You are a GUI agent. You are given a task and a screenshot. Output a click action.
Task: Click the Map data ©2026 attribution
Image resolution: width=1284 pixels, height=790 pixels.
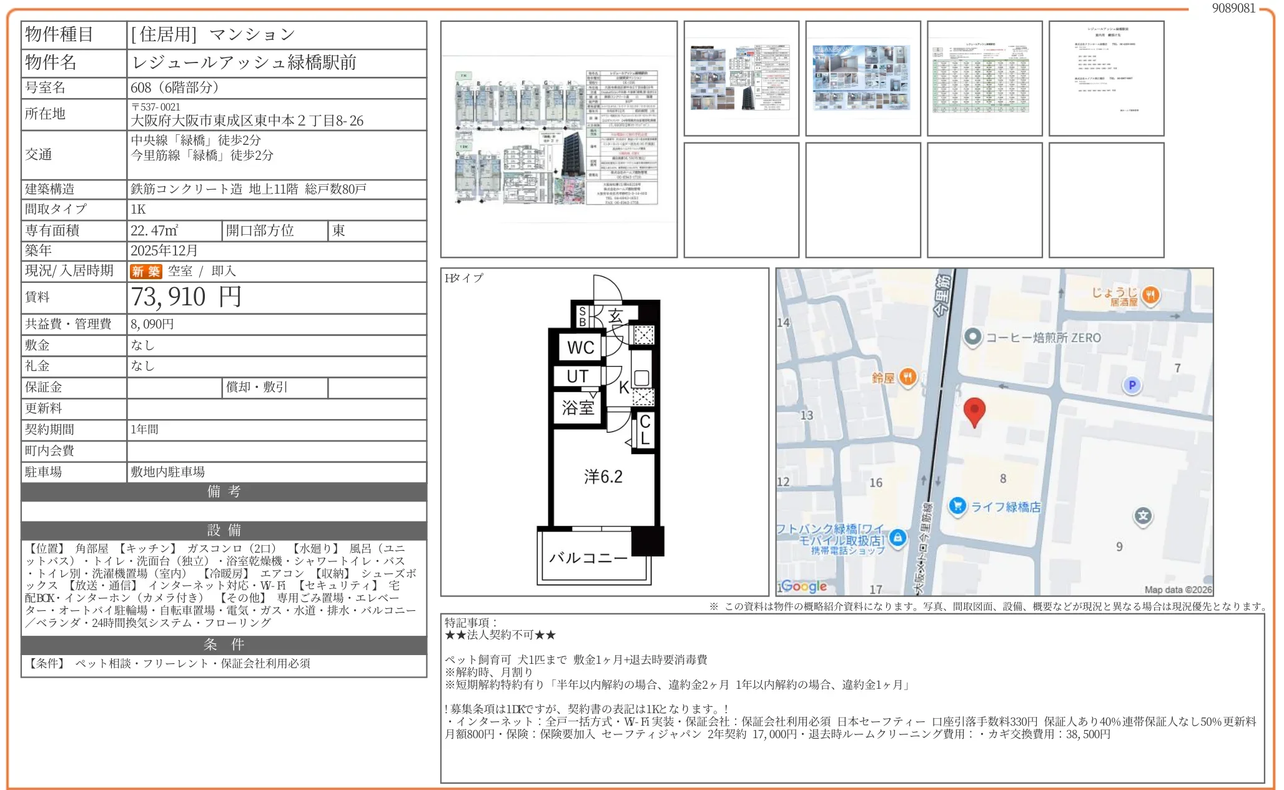[1177, 590]
